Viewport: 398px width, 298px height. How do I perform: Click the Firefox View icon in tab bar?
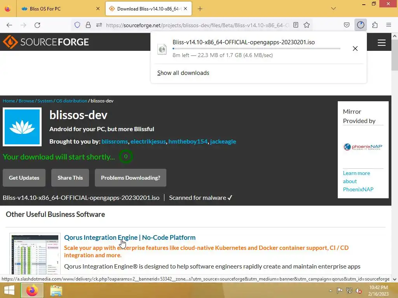pyautogui.click(x=8, y=9)
